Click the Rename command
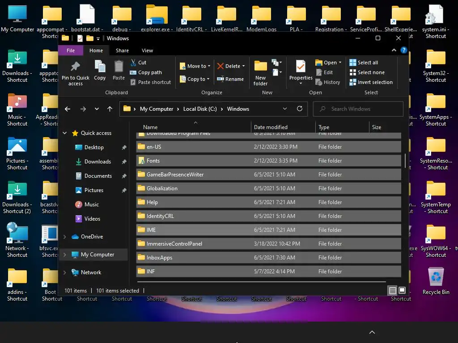 point(230,79)
